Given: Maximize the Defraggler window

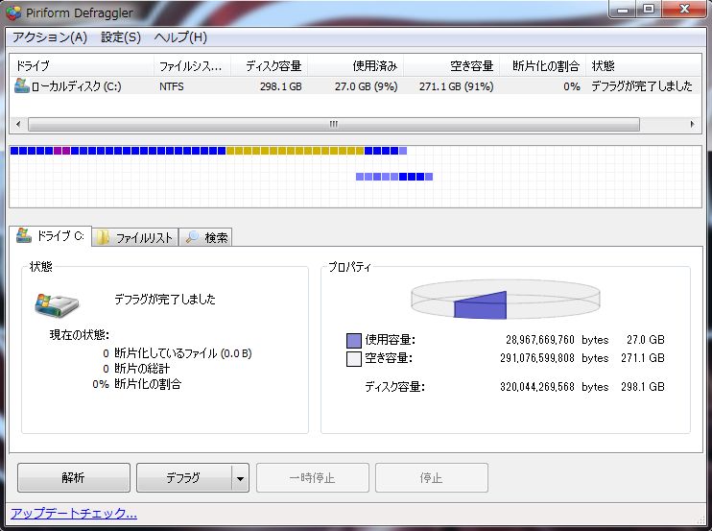Looking at the screenshot, I should tap(649, 9).
